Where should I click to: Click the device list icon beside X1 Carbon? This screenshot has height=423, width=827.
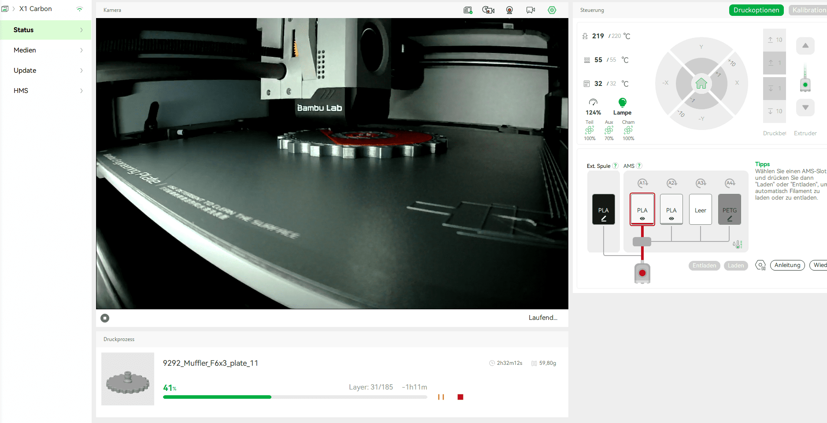click(x=5, y=9)
